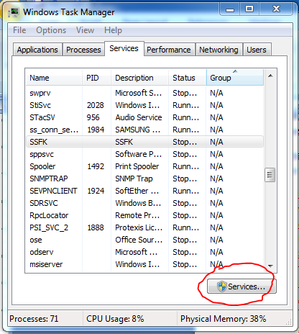The image size is (299, 334).
Task: Switch to the Networking tab
Action: pos(218,50)
